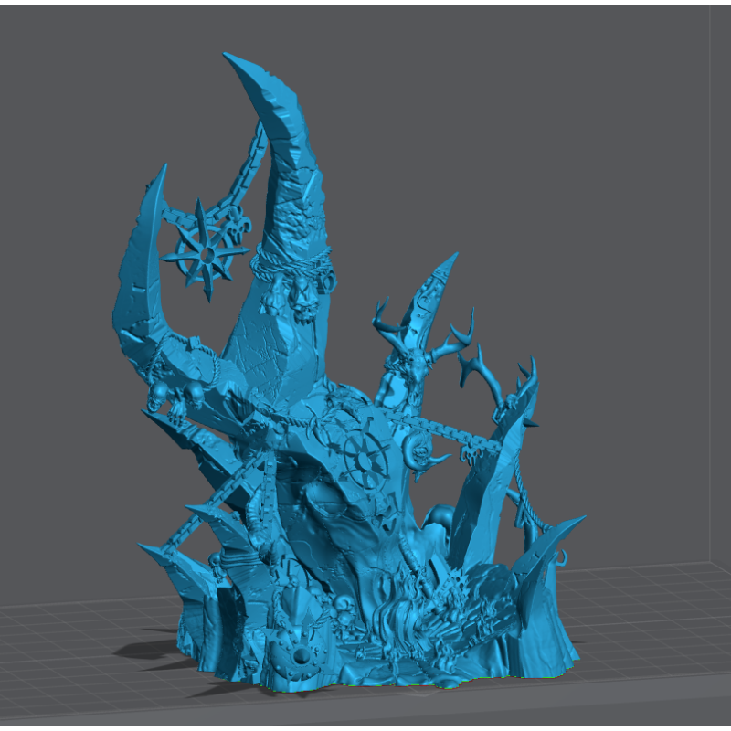
Task: Click the skull cluster beneath the rope binding
Action: [300, 300]
